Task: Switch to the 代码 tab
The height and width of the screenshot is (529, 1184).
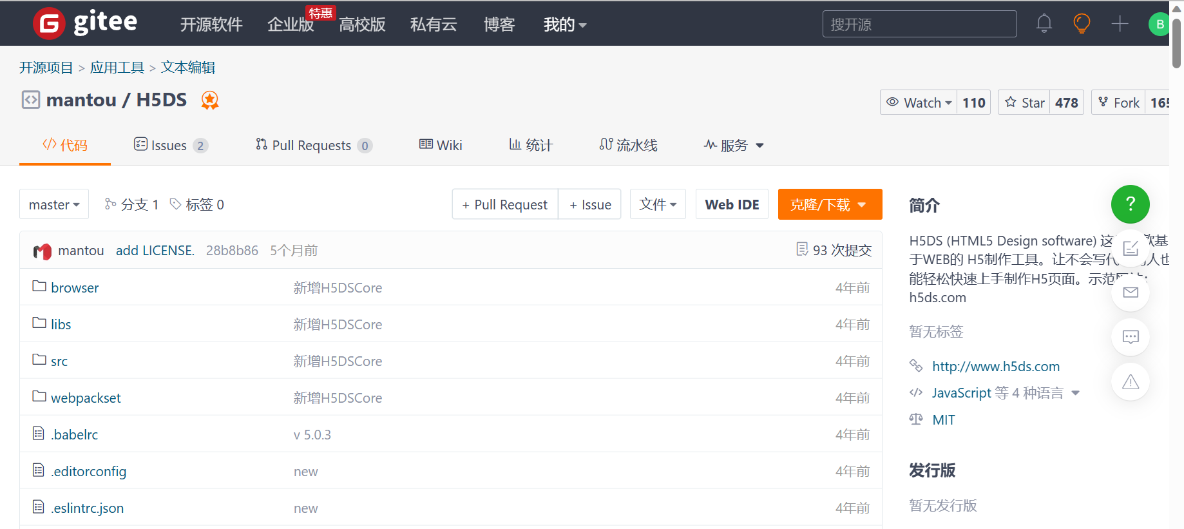Action: point(65,145)
